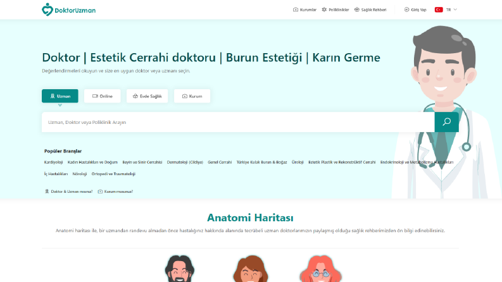Image resolution: width=502 pixels, height=282 pixels.
Task: Open the Kurumlar navigation link
Action: click(x=304, y=9)
